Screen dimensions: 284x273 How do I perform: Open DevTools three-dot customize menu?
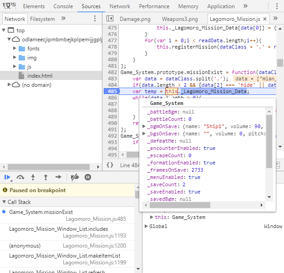pos(277,6)
